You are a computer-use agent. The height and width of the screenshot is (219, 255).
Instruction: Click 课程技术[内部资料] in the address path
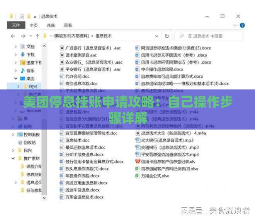tap(71, 36)
